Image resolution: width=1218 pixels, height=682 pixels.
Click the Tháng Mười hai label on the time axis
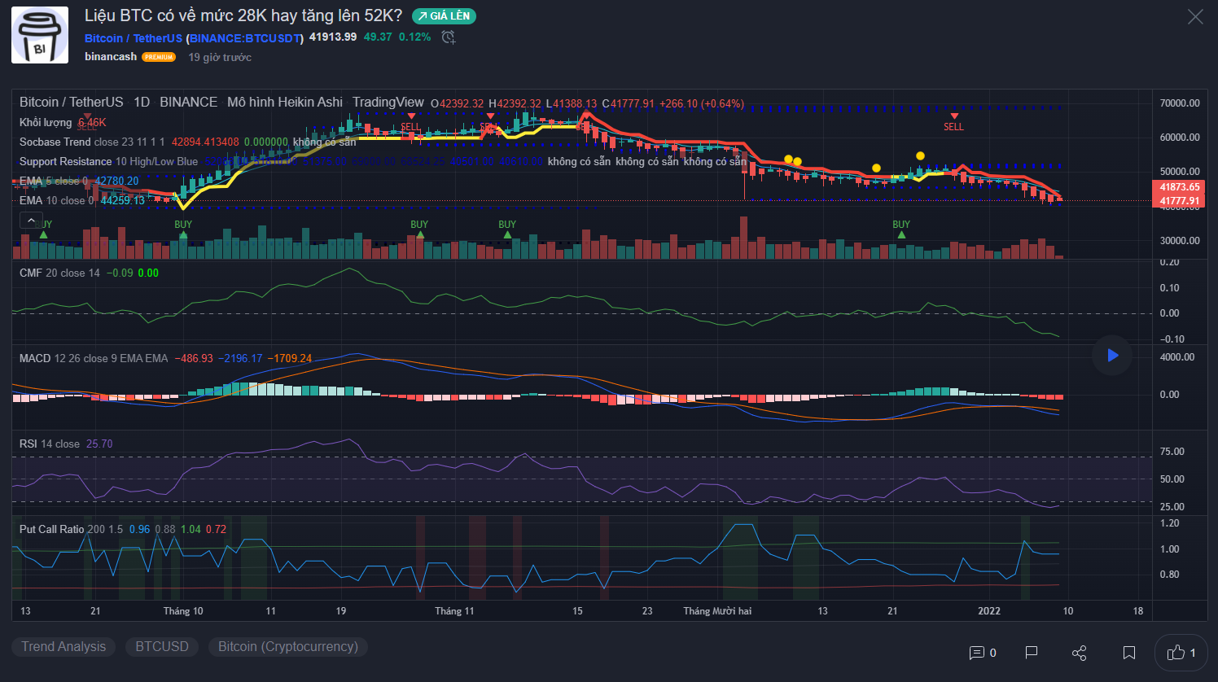pyautogui.click(x=717, y=611)
